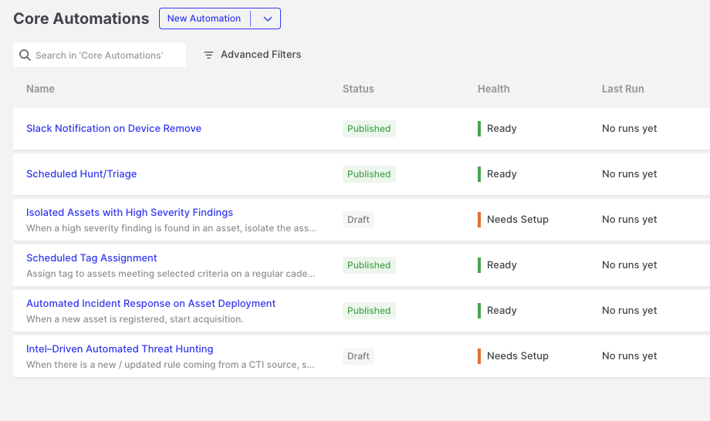
Task: Click 'No runs yet' in Scheduled Hunt/Triage row
Action: [x=630, y=174]
